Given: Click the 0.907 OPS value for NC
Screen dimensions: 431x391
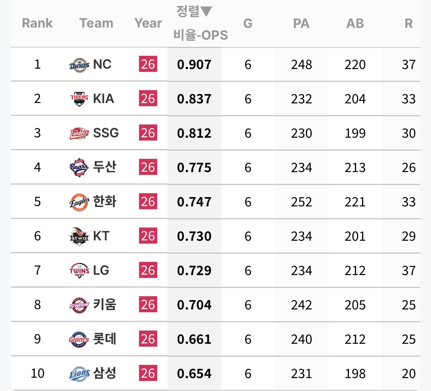Looking at the screenshot, I should pyautogui.click(x=194, y=65).
